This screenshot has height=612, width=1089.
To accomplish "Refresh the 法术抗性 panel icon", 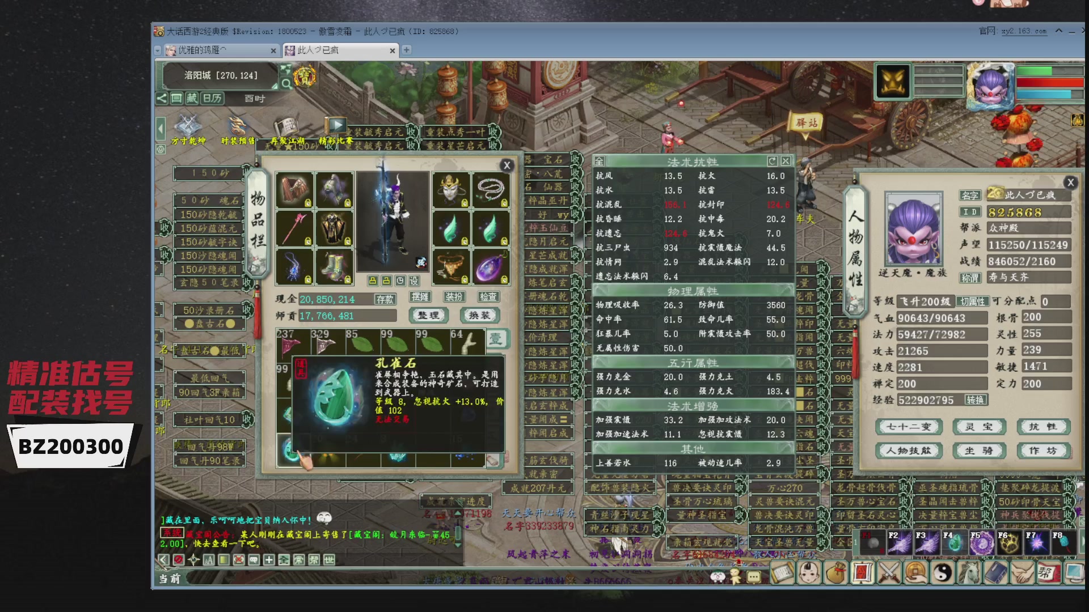I will tap(772, 161).
